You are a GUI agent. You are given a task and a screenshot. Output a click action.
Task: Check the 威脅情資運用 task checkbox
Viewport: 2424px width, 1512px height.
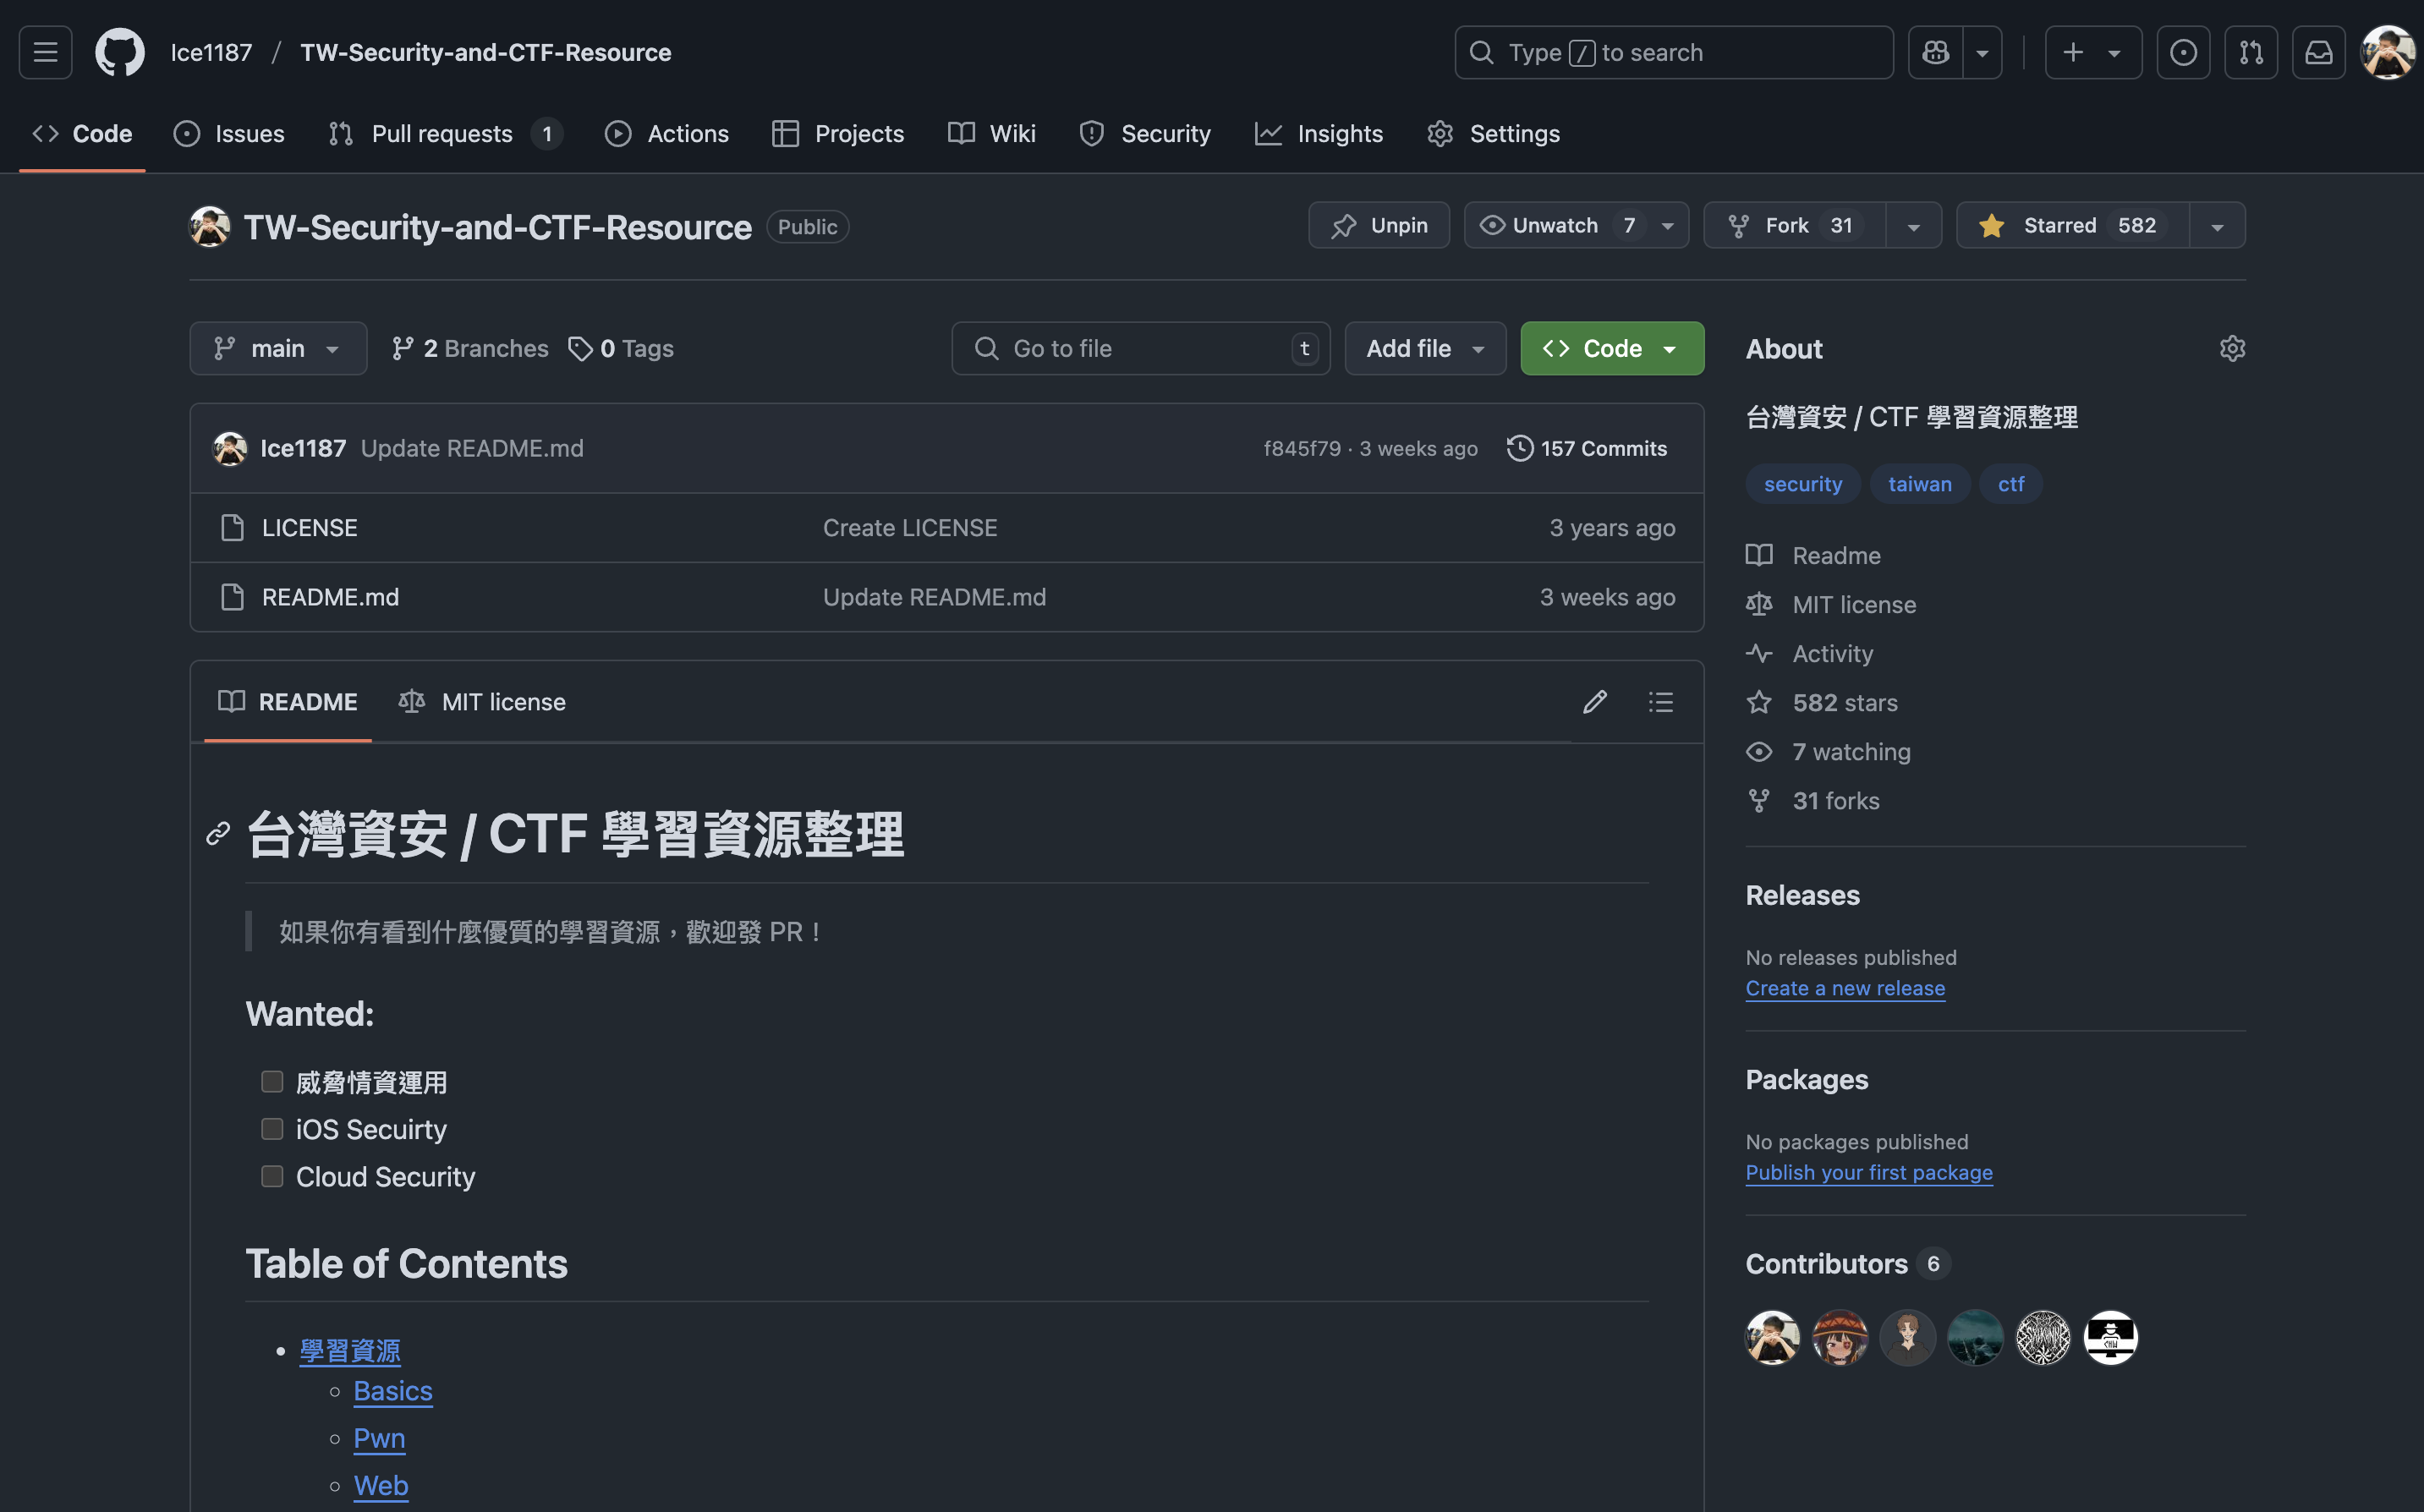point(272,1081)
